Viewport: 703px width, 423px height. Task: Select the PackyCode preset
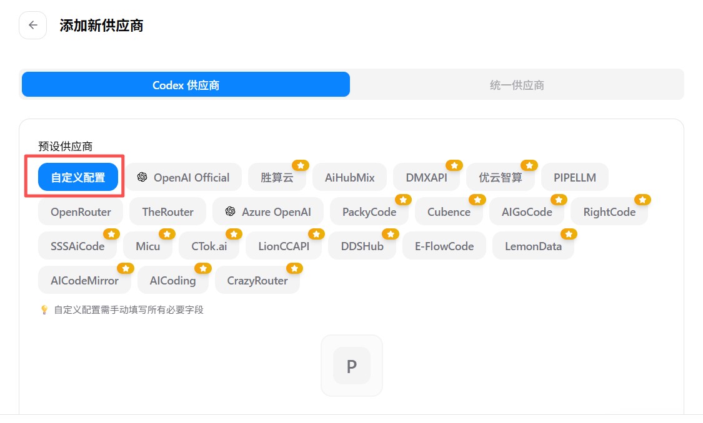pyautogui.click(x=369, y=211)
